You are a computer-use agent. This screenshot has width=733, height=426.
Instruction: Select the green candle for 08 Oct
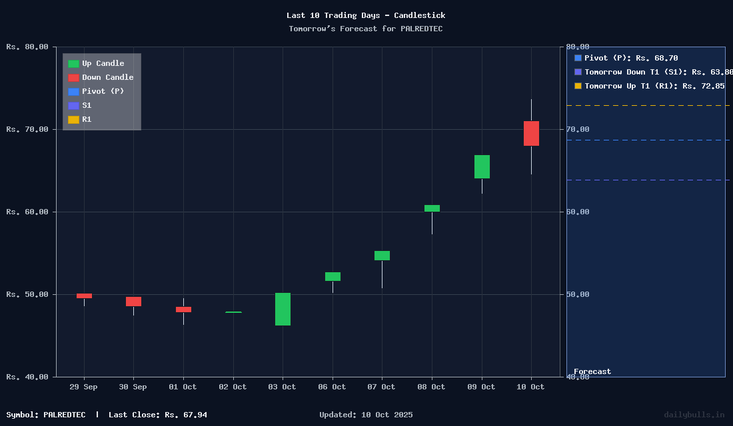(432, 208)
